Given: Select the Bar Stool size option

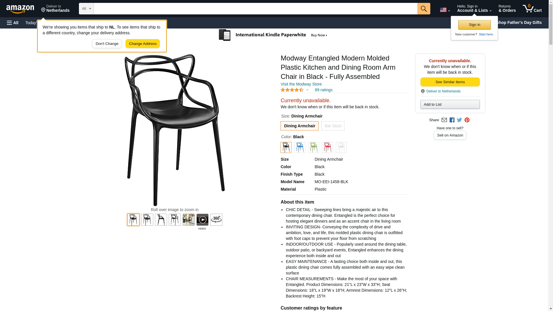Looking at the screenshot, I should pyautogui.click(x=333, y=126).
